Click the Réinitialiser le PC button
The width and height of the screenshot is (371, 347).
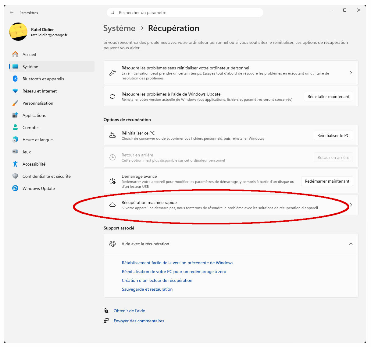pos(334,135)
